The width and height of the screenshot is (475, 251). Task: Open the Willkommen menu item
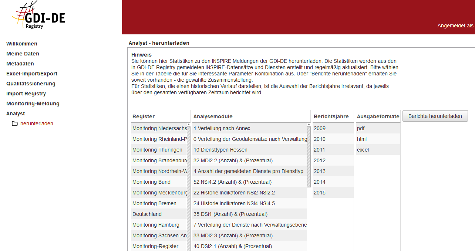(22, 44)
